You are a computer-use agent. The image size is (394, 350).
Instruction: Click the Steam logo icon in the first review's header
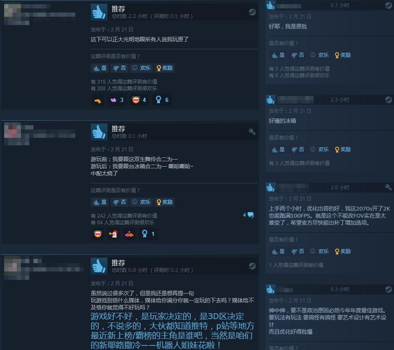(x=252, y=12)
